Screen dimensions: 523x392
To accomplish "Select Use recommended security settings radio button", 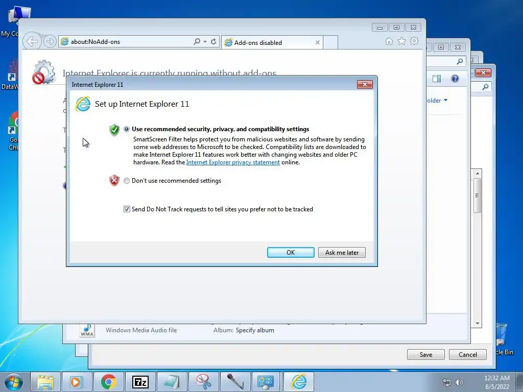I will [x=127, y=129].
